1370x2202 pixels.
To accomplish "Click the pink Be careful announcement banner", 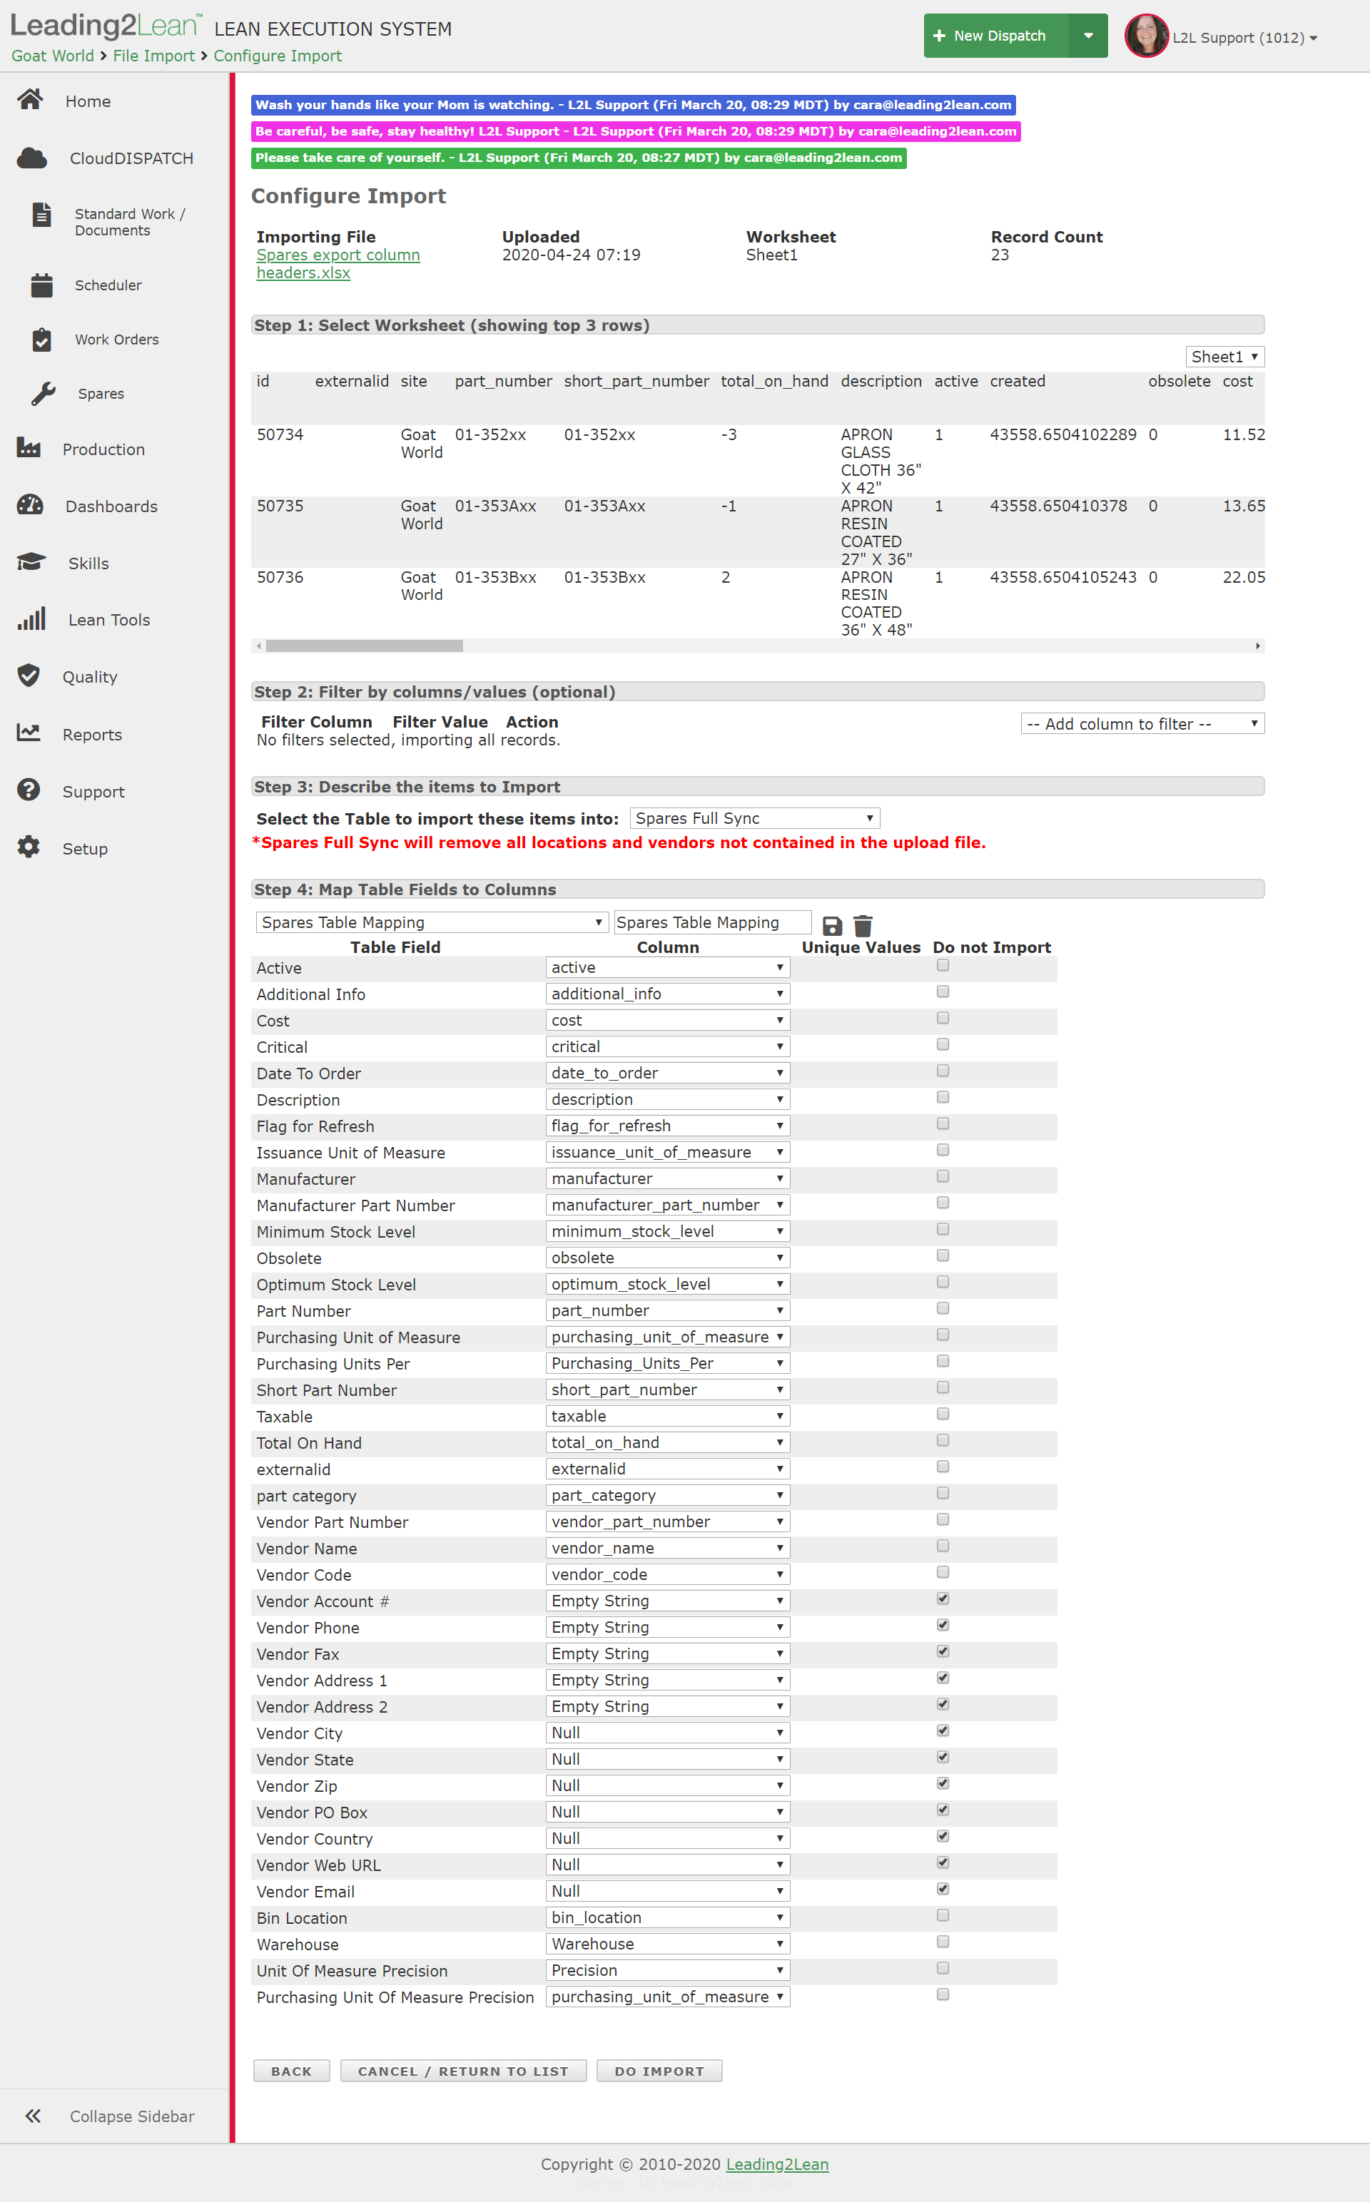I will [636, 131].
